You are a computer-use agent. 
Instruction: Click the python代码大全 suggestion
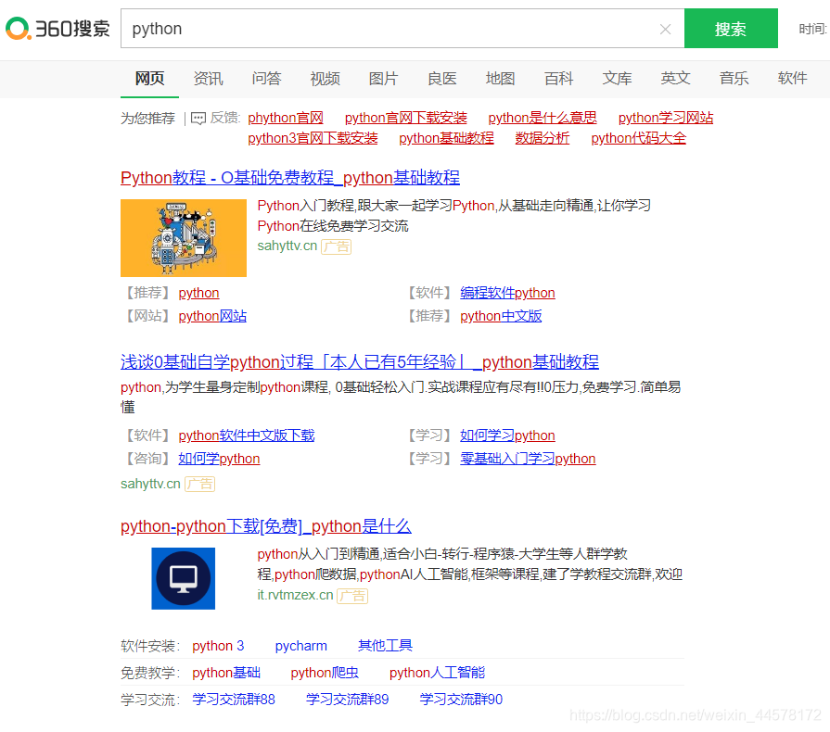coord(638,139)
